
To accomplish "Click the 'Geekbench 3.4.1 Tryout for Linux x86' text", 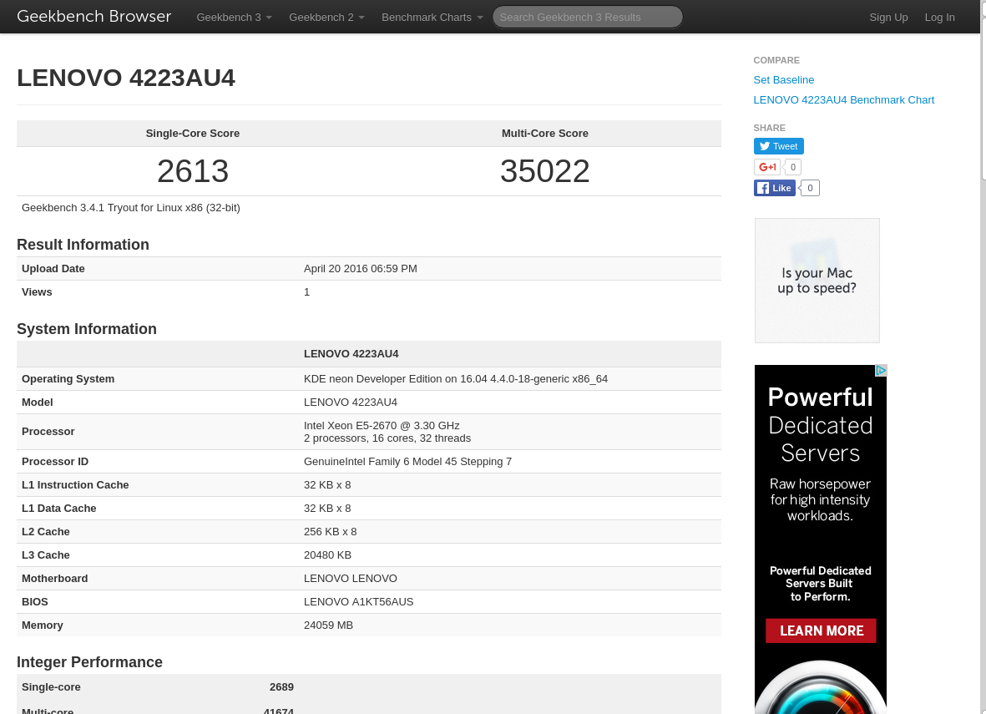I will click(x=131, y=208).
